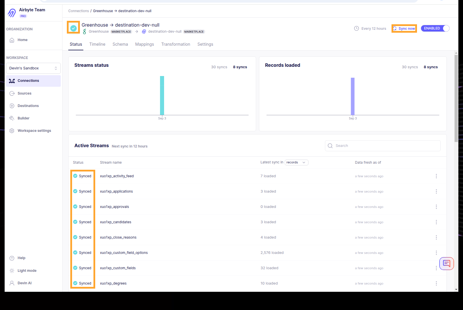The width and height of the screenshot is (463, 310).
Task: Open the Destinations page
Action: tap(33, 106)
